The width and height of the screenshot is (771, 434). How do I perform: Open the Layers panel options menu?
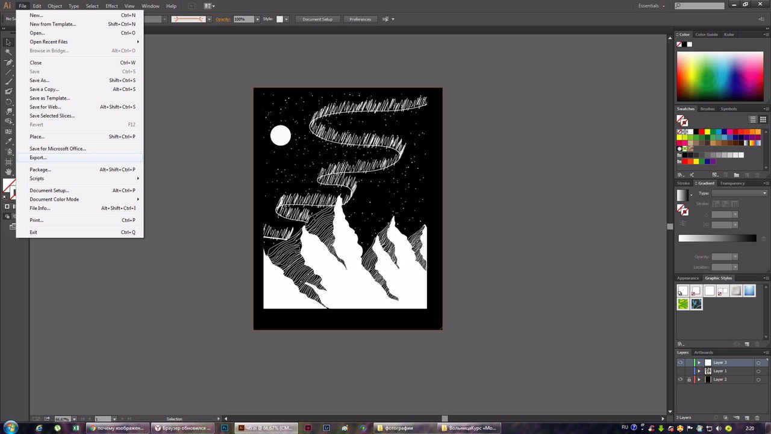tap(765, 352)
